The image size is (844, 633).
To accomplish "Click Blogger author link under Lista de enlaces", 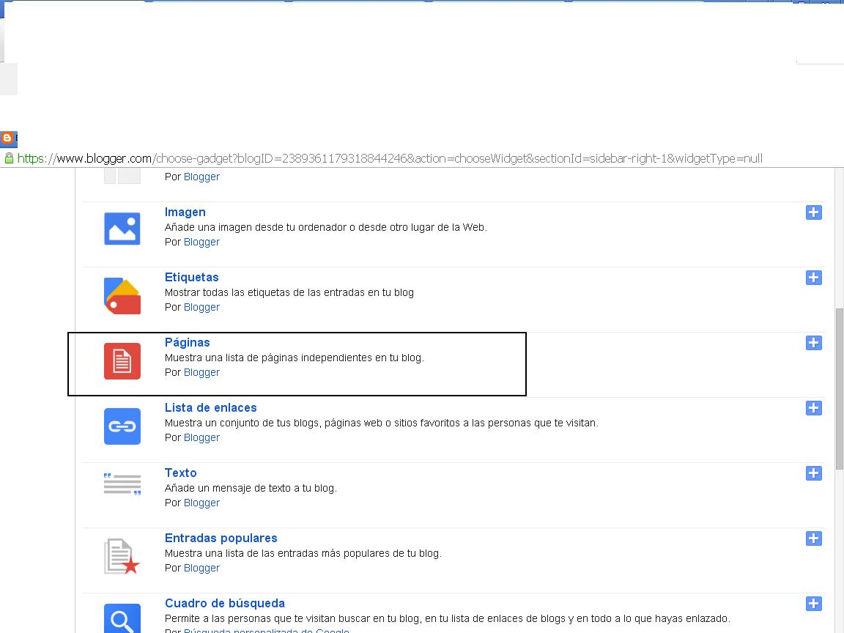I will pyautogui.click(x=202, y=437).
